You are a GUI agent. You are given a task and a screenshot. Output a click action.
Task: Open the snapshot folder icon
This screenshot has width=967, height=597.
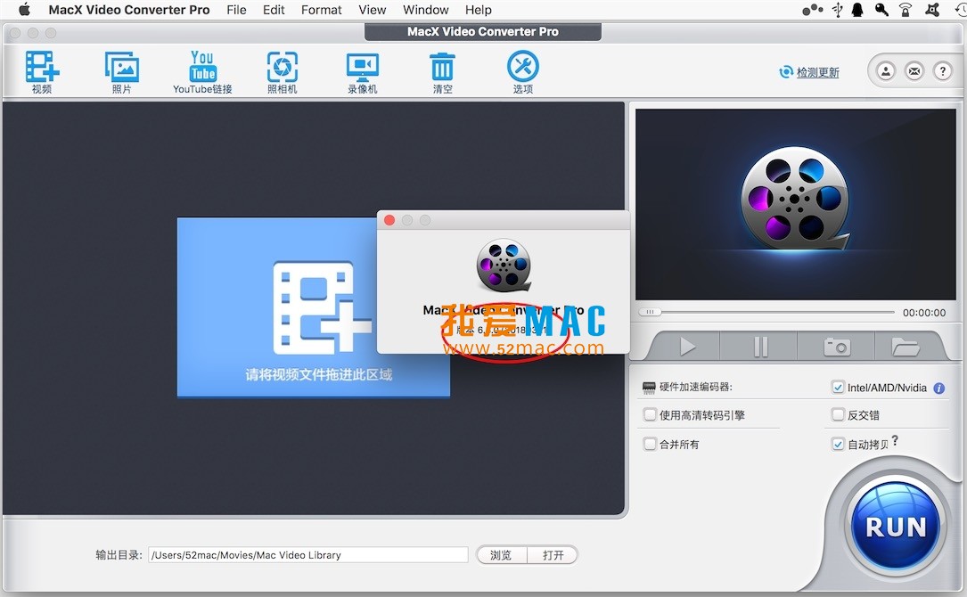pos(906,347)
